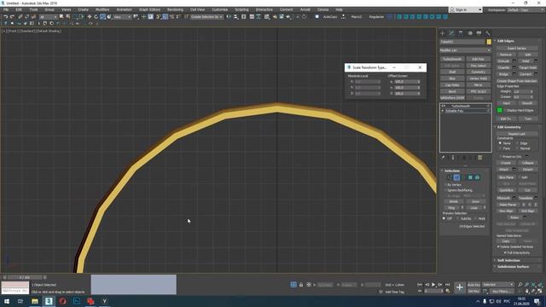This screenshot has height=307, width=546.
Task: Open the Rendering menu
Action: pyautogui.click(x=175, y=9)
